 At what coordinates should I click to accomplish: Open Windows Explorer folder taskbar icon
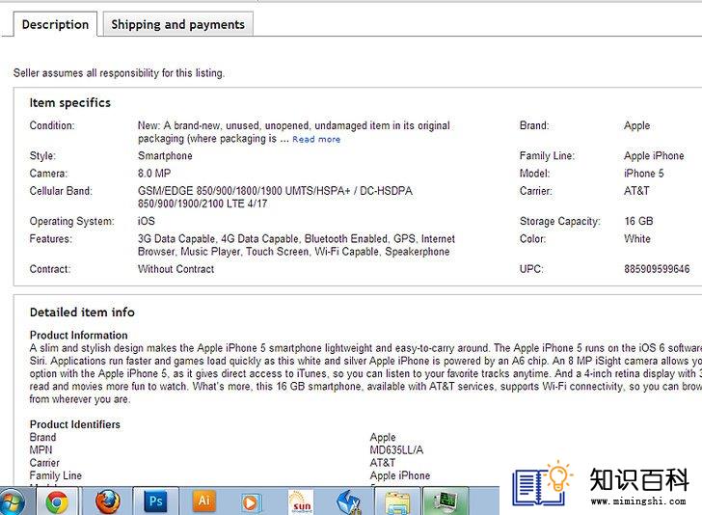(397, 502)
